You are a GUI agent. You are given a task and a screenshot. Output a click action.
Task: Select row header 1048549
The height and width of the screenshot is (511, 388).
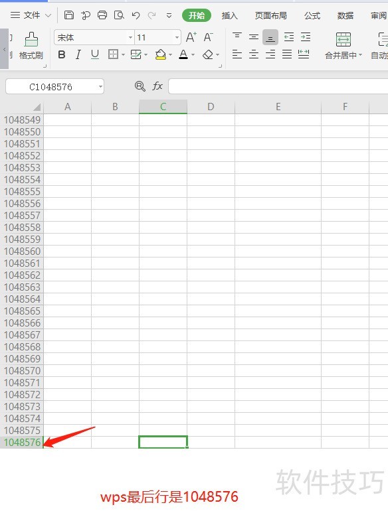(22, 120)
